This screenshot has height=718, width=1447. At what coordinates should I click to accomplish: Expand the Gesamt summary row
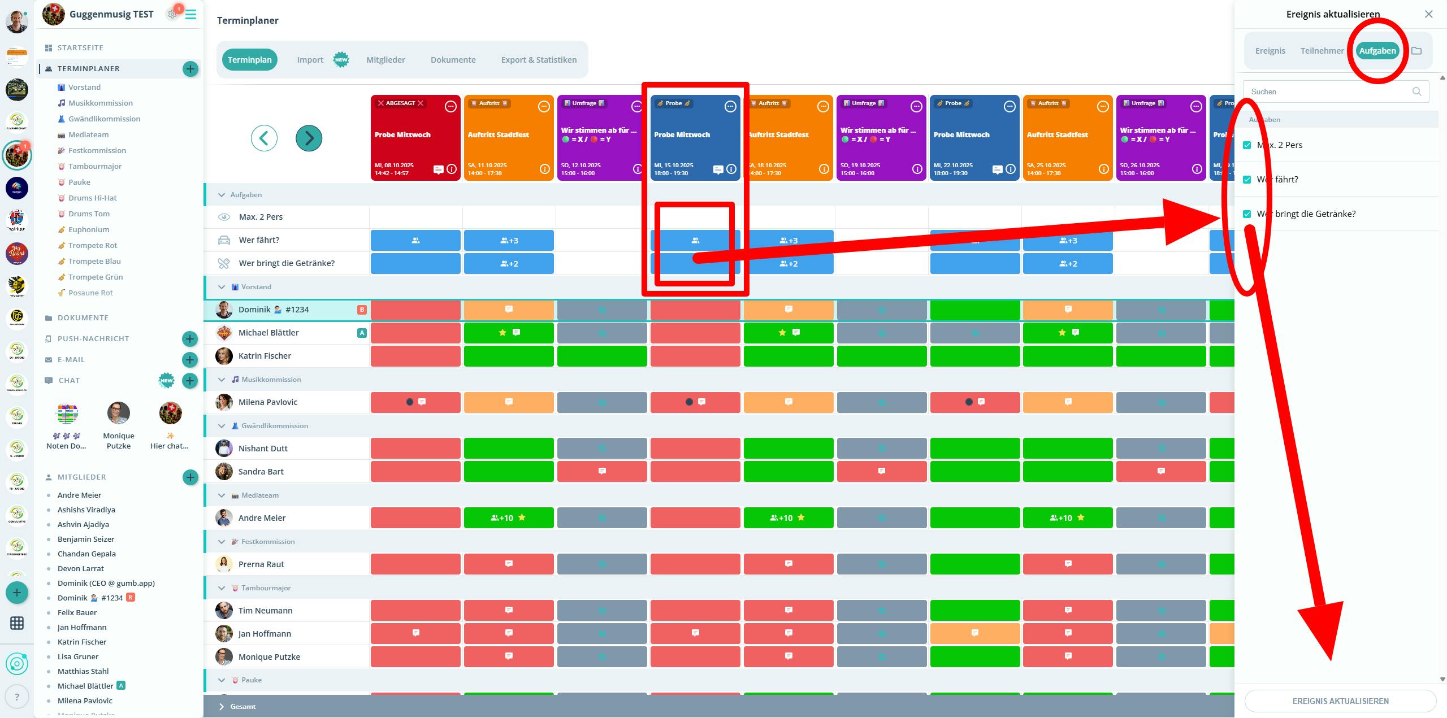[x=222, y=707]
